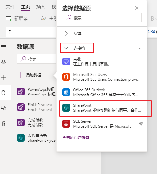The width and height of the screenshot is (157, 174).
Task: Pick the Microsoft 365 Users connector
Action: point(102,77)
